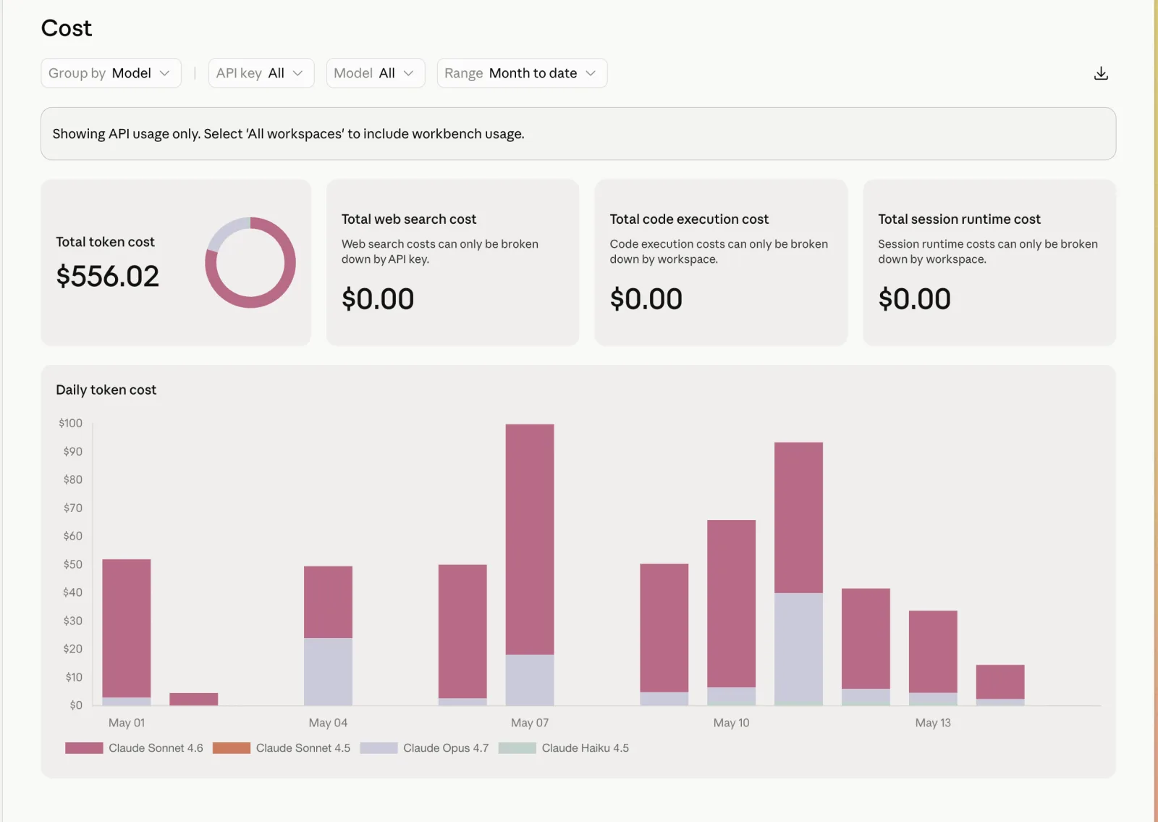Click the Total code execution cost card
The image size is (1158, 822).
(x=721, y=262)
